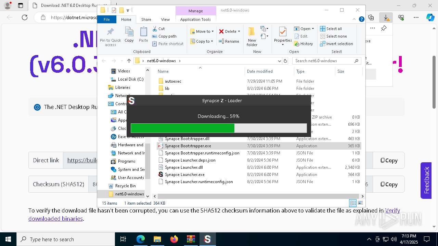Click the file list horizontal scrollbar
Viewport: 438px width, 246px height.
[x=258, y=196]
